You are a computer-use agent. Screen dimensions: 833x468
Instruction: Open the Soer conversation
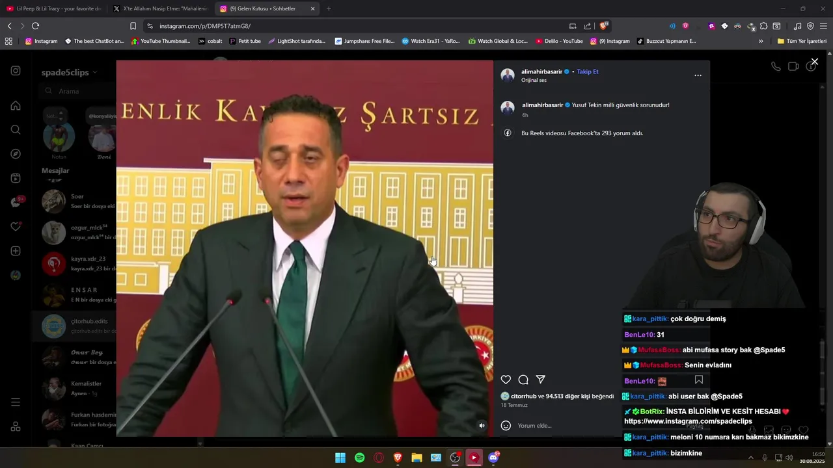(x=75, y=201)
